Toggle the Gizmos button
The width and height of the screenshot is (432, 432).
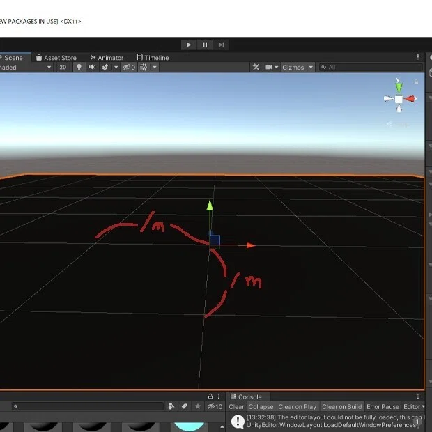(x=293, y=68)
